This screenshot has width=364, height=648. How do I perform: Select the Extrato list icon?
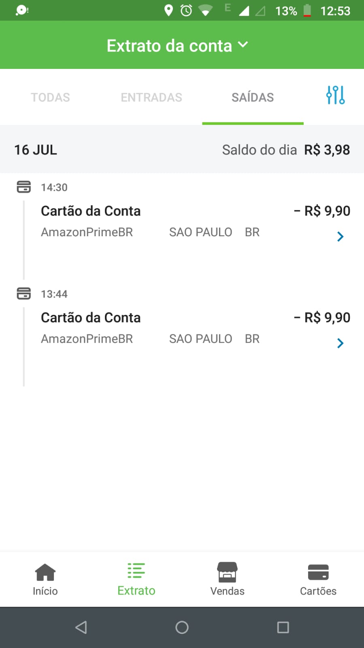click(x=136, y=571)
